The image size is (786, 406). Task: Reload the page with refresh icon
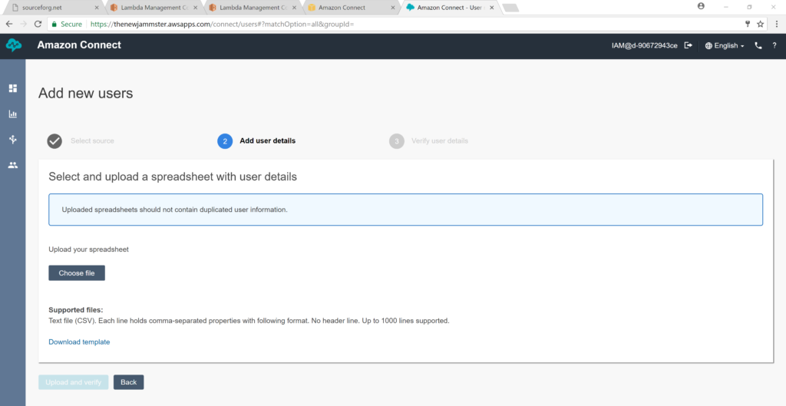pos(38,24)
